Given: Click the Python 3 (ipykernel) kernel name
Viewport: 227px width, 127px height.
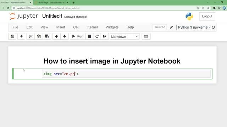Looking at the screenshot, I should click(194, 28).
